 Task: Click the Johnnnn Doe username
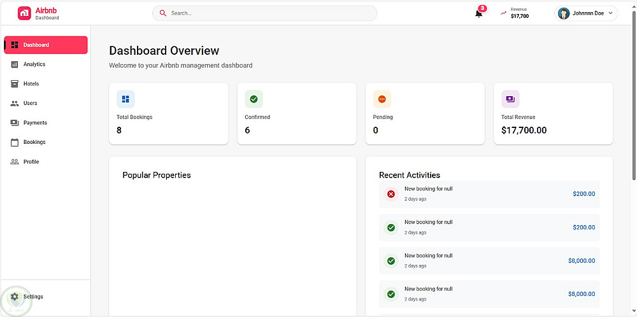click(x=588, y=13)
